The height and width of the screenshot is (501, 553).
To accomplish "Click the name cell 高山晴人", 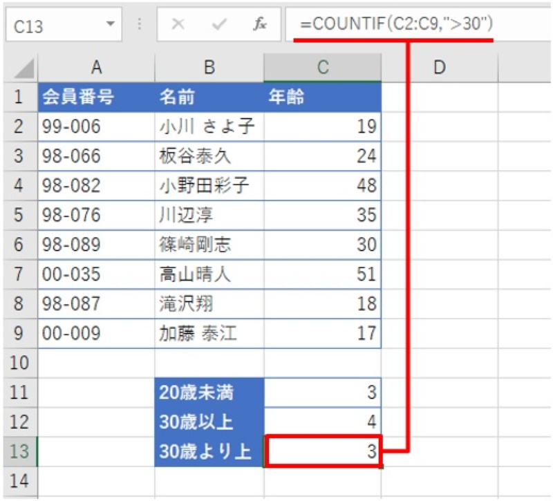I will point(209,274).
